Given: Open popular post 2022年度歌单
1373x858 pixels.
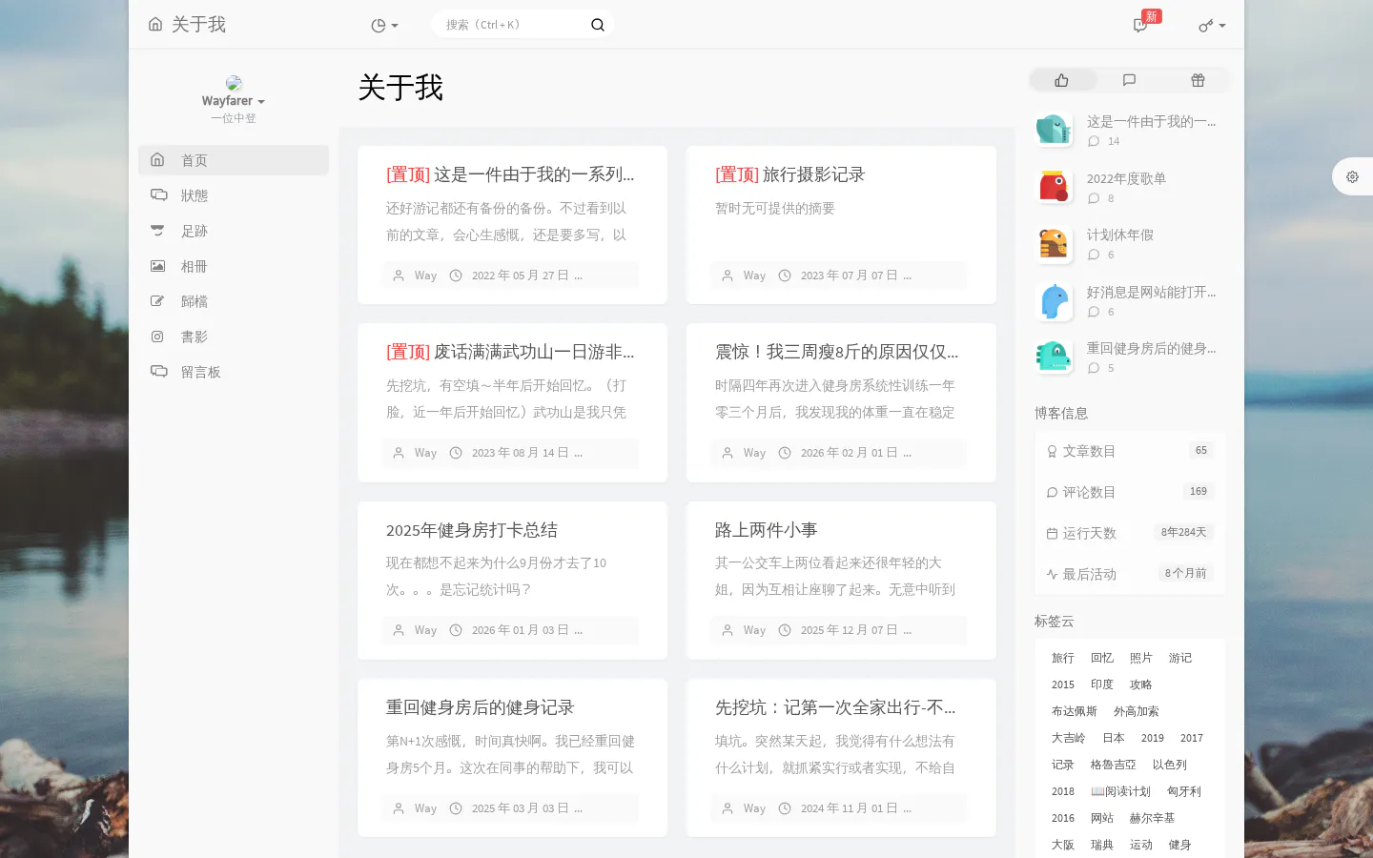Looking at the screenshot, I should point(1126,178).
